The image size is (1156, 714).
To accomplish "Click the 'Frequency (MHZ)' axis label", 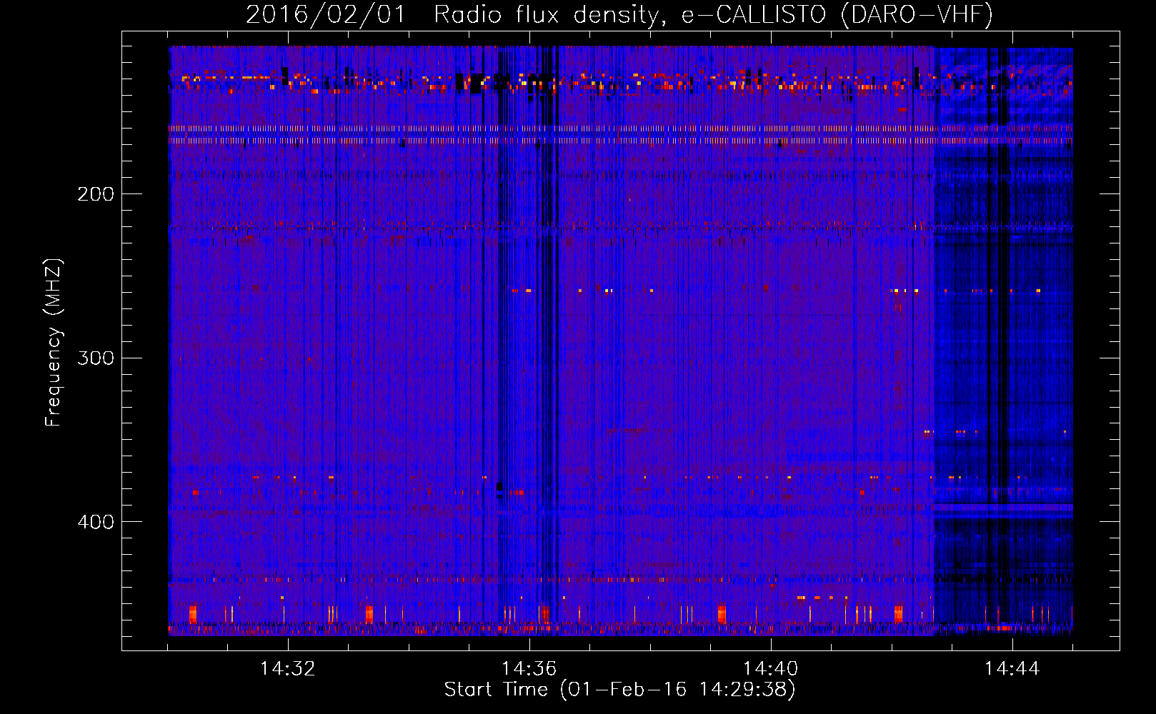I will (x=54, y=343).
